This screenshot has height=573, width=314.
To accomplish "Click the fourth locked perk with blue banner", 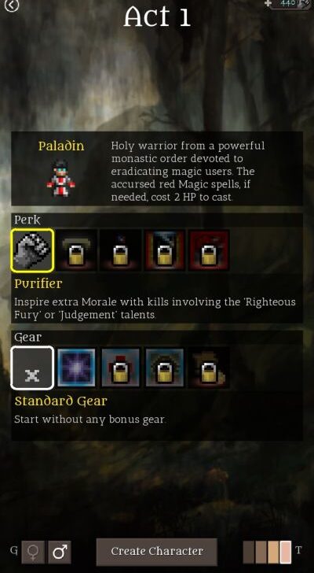I will (165, 250).
